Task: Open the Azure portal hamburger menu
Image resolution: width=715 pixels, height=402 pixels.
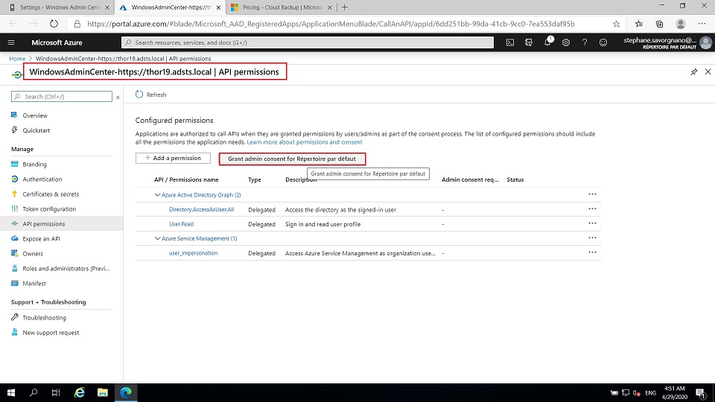Action: [11, 42]
